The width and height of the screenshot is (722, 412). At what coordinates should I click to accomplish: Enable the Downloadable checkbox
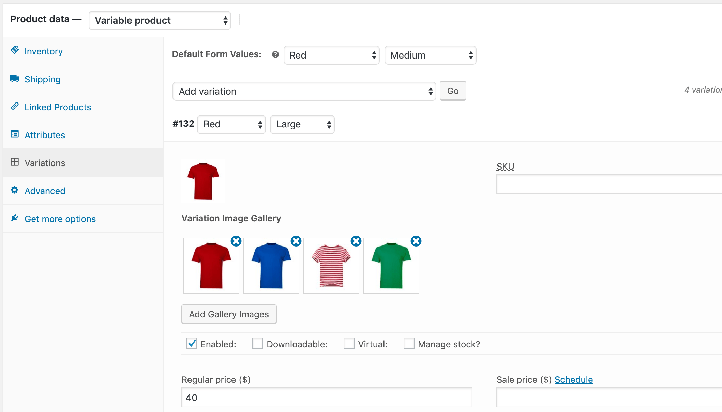(x=258, y=343)
